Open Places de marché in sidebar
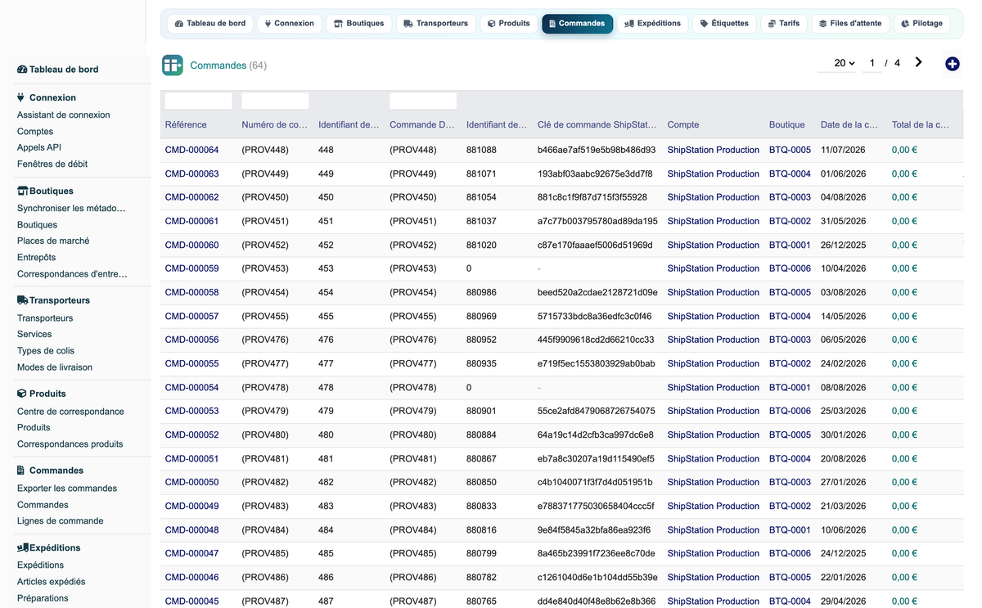This screenshot has height=608, width=982. (x=53, y=241)
